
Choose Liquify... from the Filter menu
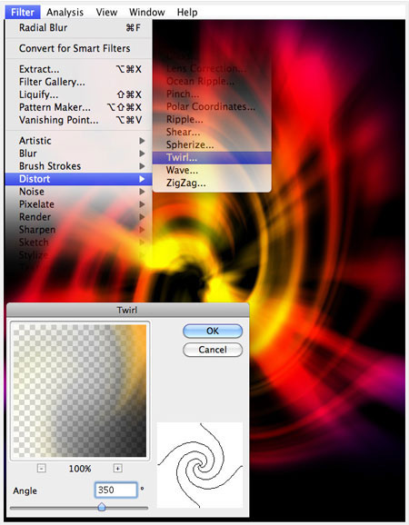[79, 94]
